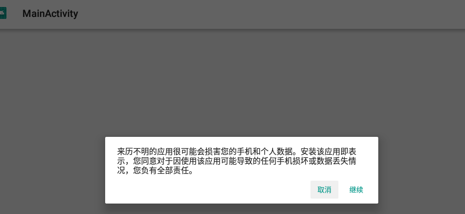Click the words 数据丢失情 in the dialog message
This screenshot has width=465, height=214.
tap(336, 161)
